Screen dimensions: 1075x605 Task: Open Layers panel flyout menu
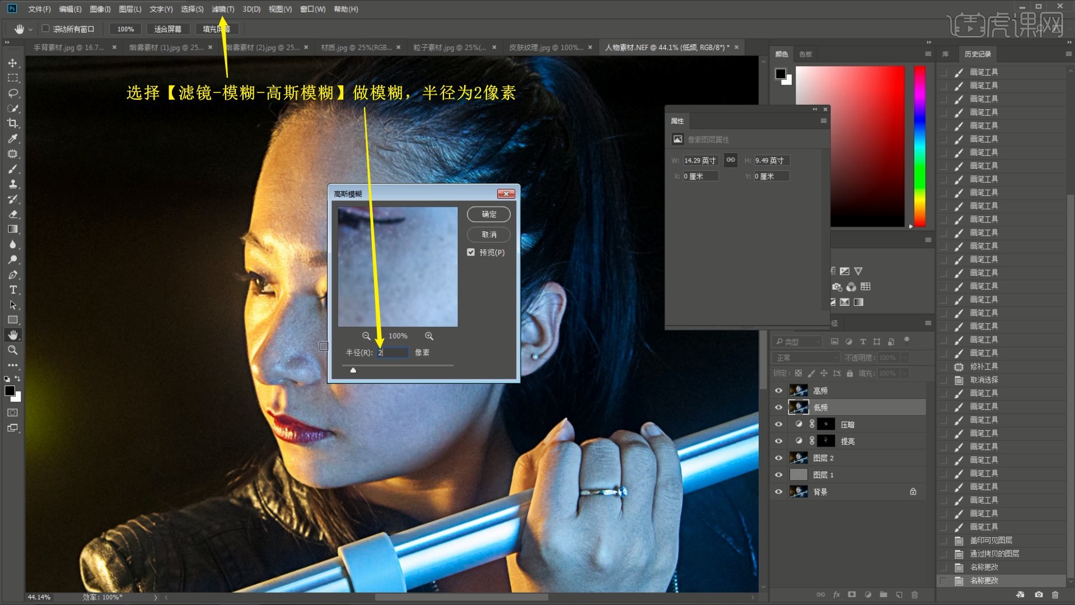[x=928, y=323]
